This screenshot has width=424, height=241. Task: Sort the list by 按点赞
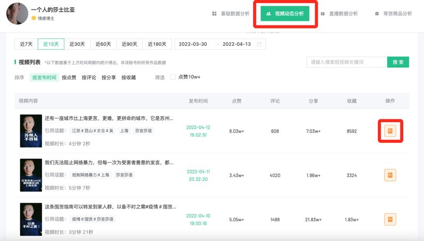pos(69,77)
